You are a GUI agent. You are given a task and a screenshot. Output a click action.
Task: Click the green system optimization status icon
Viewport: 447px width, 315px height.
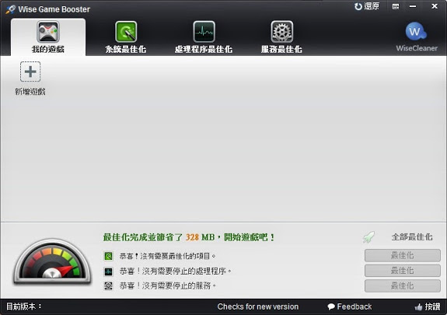pos(108,256)
